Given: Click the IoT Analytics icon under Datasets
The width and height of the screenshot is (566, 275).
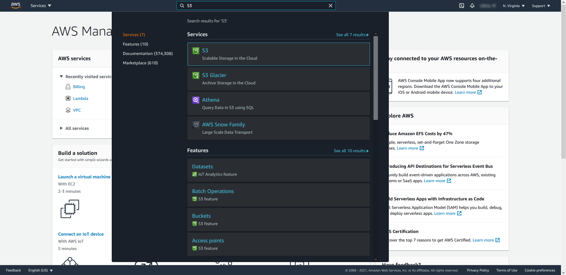Looking at the screenshot, I should 195,174.
